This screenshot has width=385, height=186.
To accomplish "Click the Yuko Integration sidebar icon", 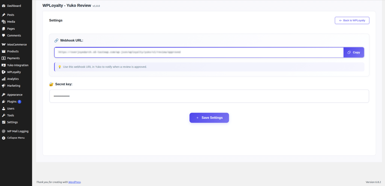I will [3, 65].
